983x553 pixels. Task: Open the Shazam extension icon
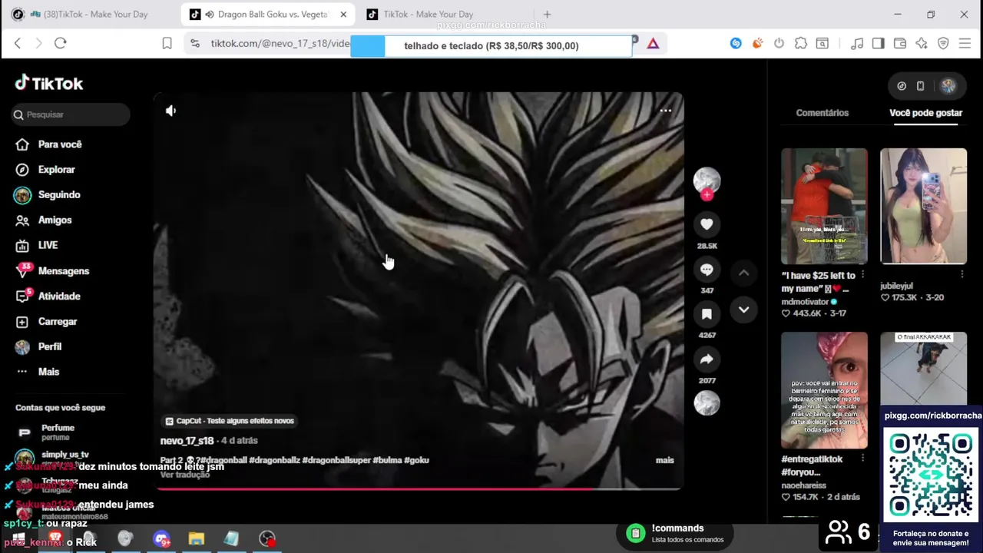736,44
